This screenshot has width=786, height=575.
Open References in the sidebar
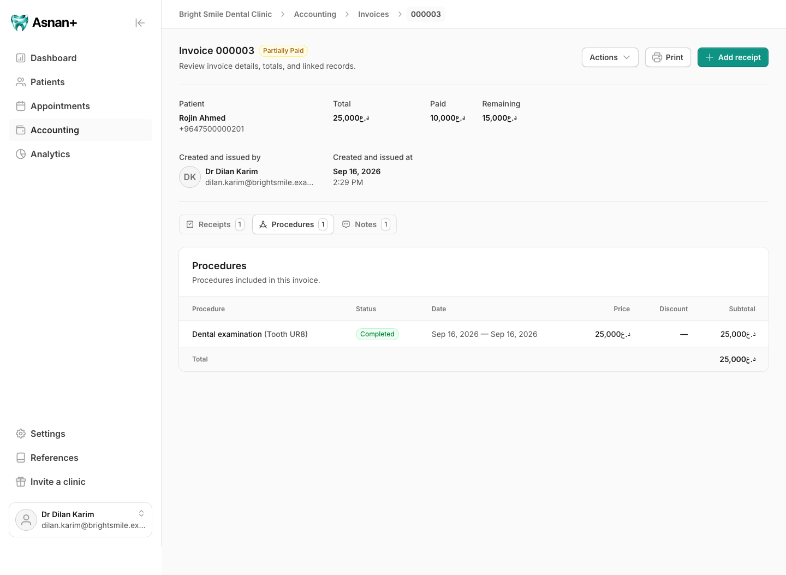80,458
